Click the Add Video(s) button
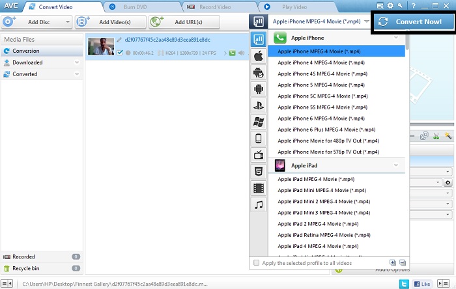The image size is (456, 289). pyautogui.click(x=111, y=22)
